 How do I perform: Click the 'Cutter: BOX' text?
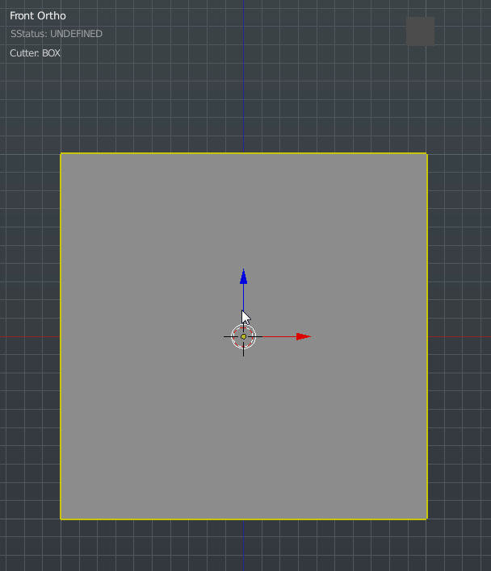point(35,53)
